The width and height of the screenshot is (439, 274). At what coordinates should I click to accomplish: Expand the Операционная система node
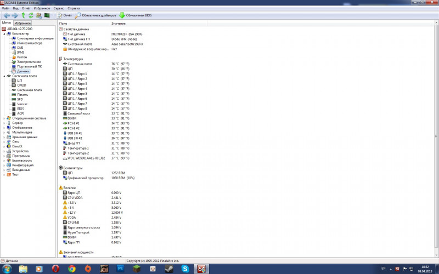point(4,118)
